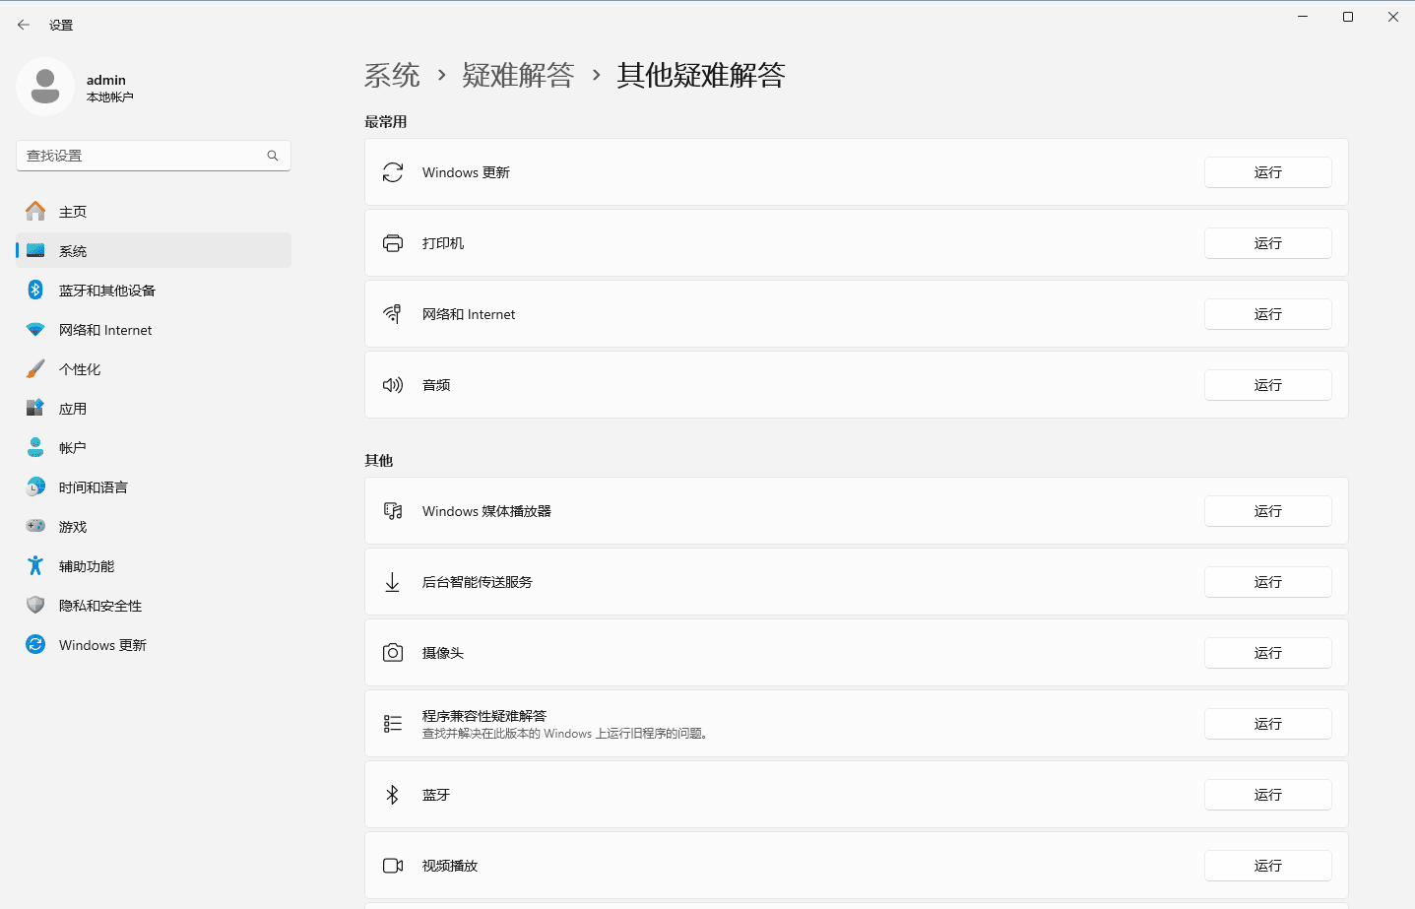This screenshot has width=1415, height=909.
Task: Click the Accounts (帐户) person icon
Action: tap(35, 447)
